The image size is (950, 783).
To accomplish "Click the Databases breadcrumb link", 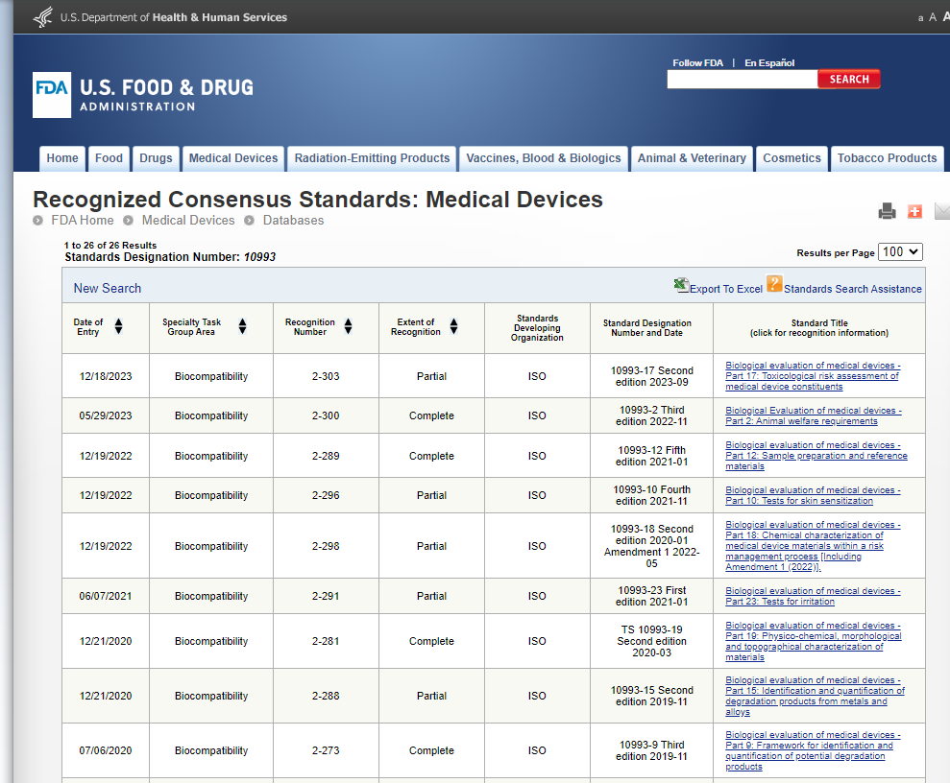I will (293, 221).
